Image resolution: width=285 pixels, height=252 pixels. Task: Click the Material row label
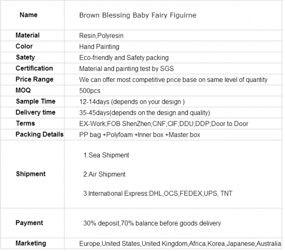coord(27,35)
